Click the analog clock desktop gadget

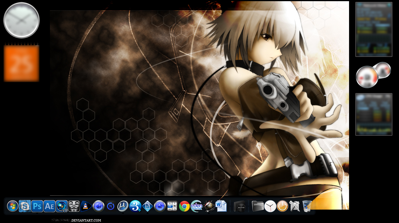(21, 20)
